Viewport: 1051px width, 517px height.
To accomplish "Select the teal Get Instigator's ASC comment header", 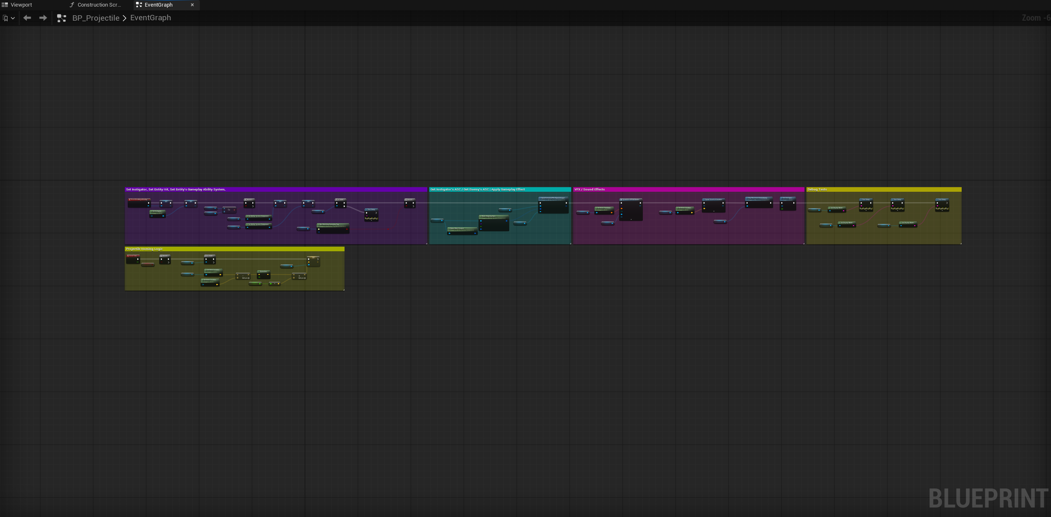I will 500,189.
